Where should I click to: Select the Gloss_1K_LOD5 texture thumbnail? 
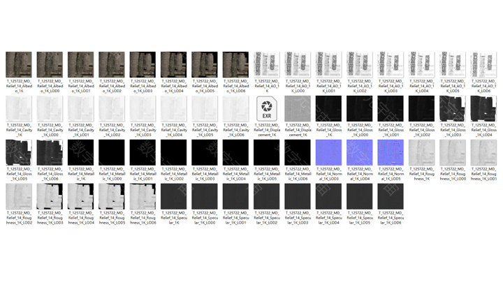19,152
